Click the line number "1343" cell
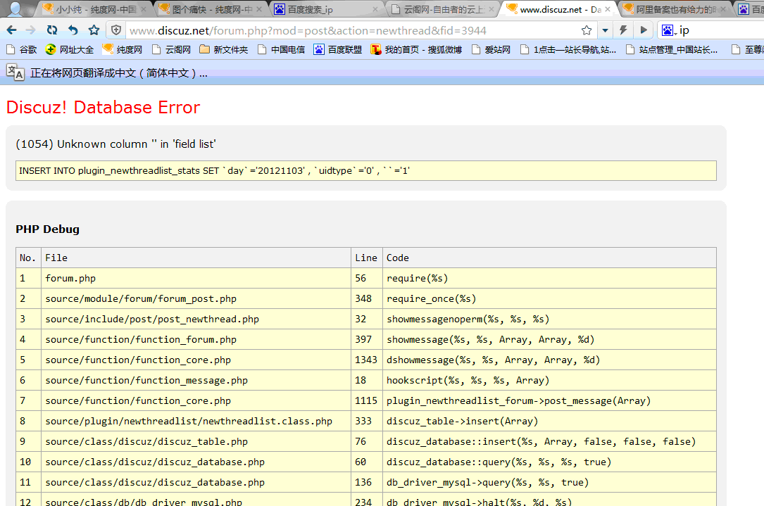Screen dimensions: 764x506 click(x=366, y=360)
